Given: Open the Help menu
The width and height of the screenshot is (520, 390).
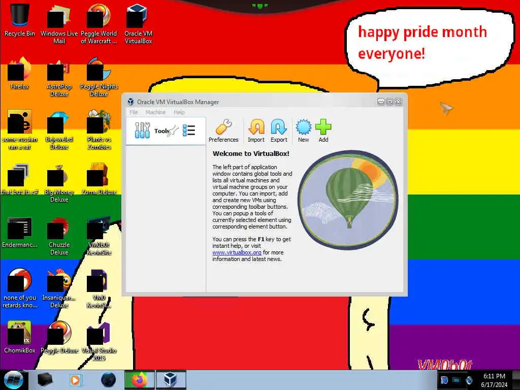Looking at the screenshot, I should [x=179, y=112].
